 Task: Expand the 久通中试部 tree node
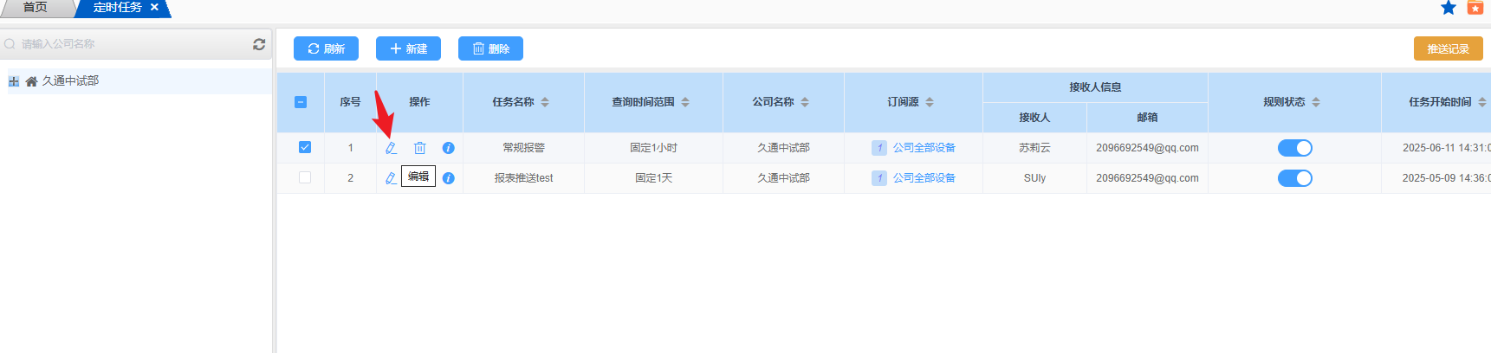[x=14, y=81]
